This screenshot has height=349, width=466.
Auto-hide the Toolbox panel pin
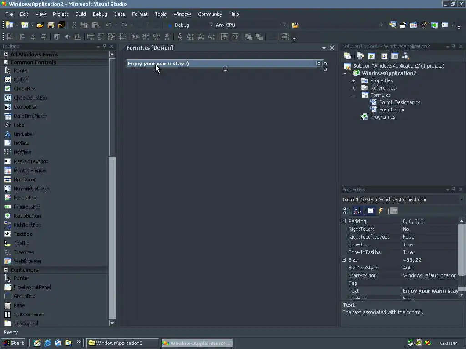coord(104,46)
